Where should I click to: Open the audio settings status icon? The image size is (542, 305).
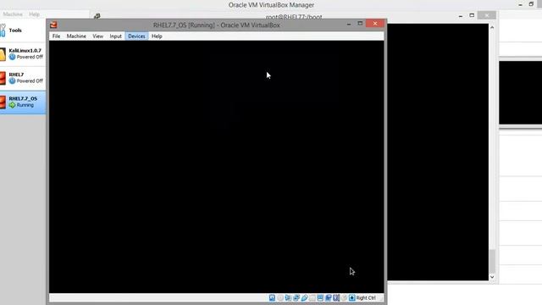point(288,297)
